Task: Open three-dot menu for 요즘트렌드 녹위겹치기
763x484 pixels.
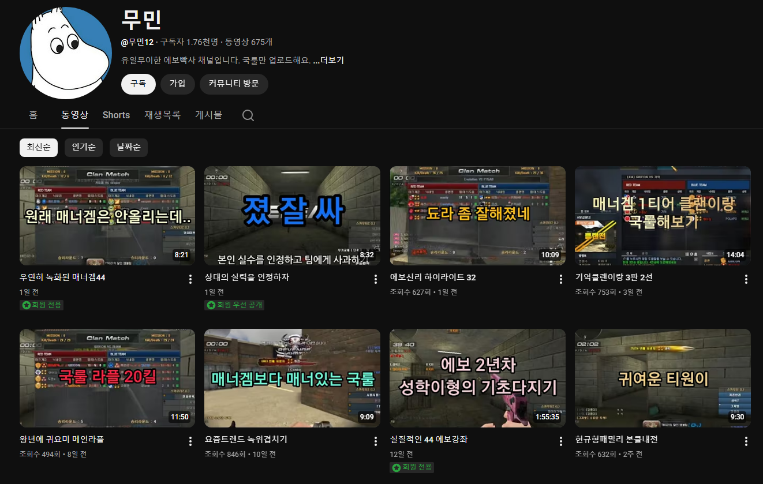Action: 375,441
